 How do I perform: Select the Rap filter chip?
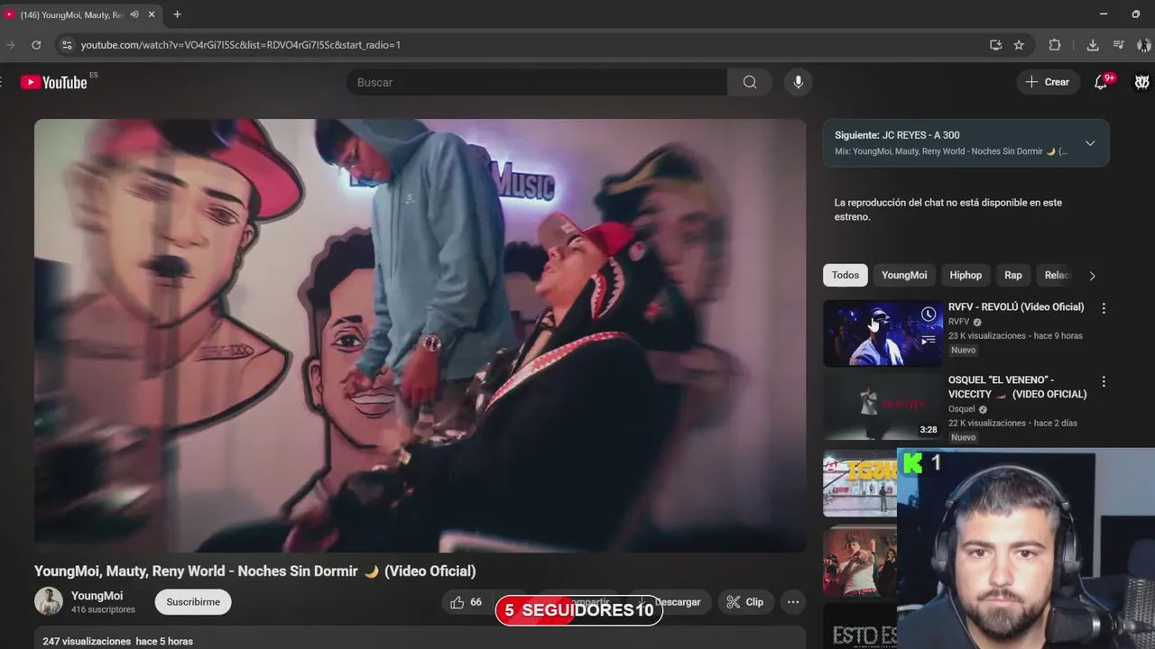(x=1013, y=276)
